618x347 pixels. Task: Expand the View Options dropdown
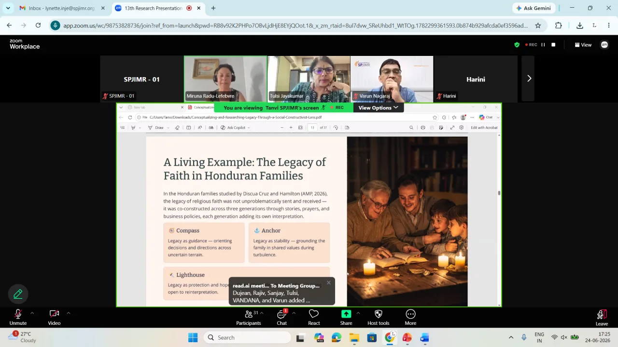point(378,107)
